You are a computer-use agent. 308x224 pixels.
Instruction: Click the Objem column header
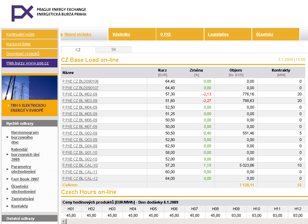pos(236,72)
